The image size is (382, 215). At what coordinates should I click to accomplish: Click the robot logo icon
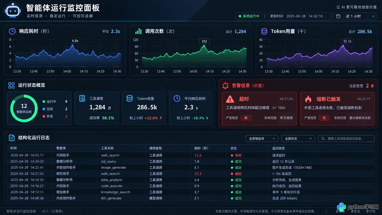(12, 11)
